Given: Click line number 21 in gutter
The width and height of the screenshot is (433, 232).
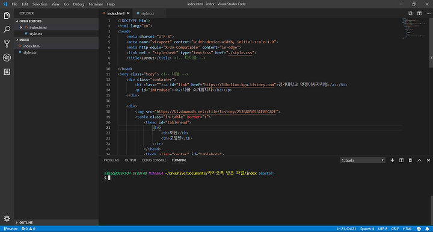Looking at the screenshot, I should click(x=108, y=128).
